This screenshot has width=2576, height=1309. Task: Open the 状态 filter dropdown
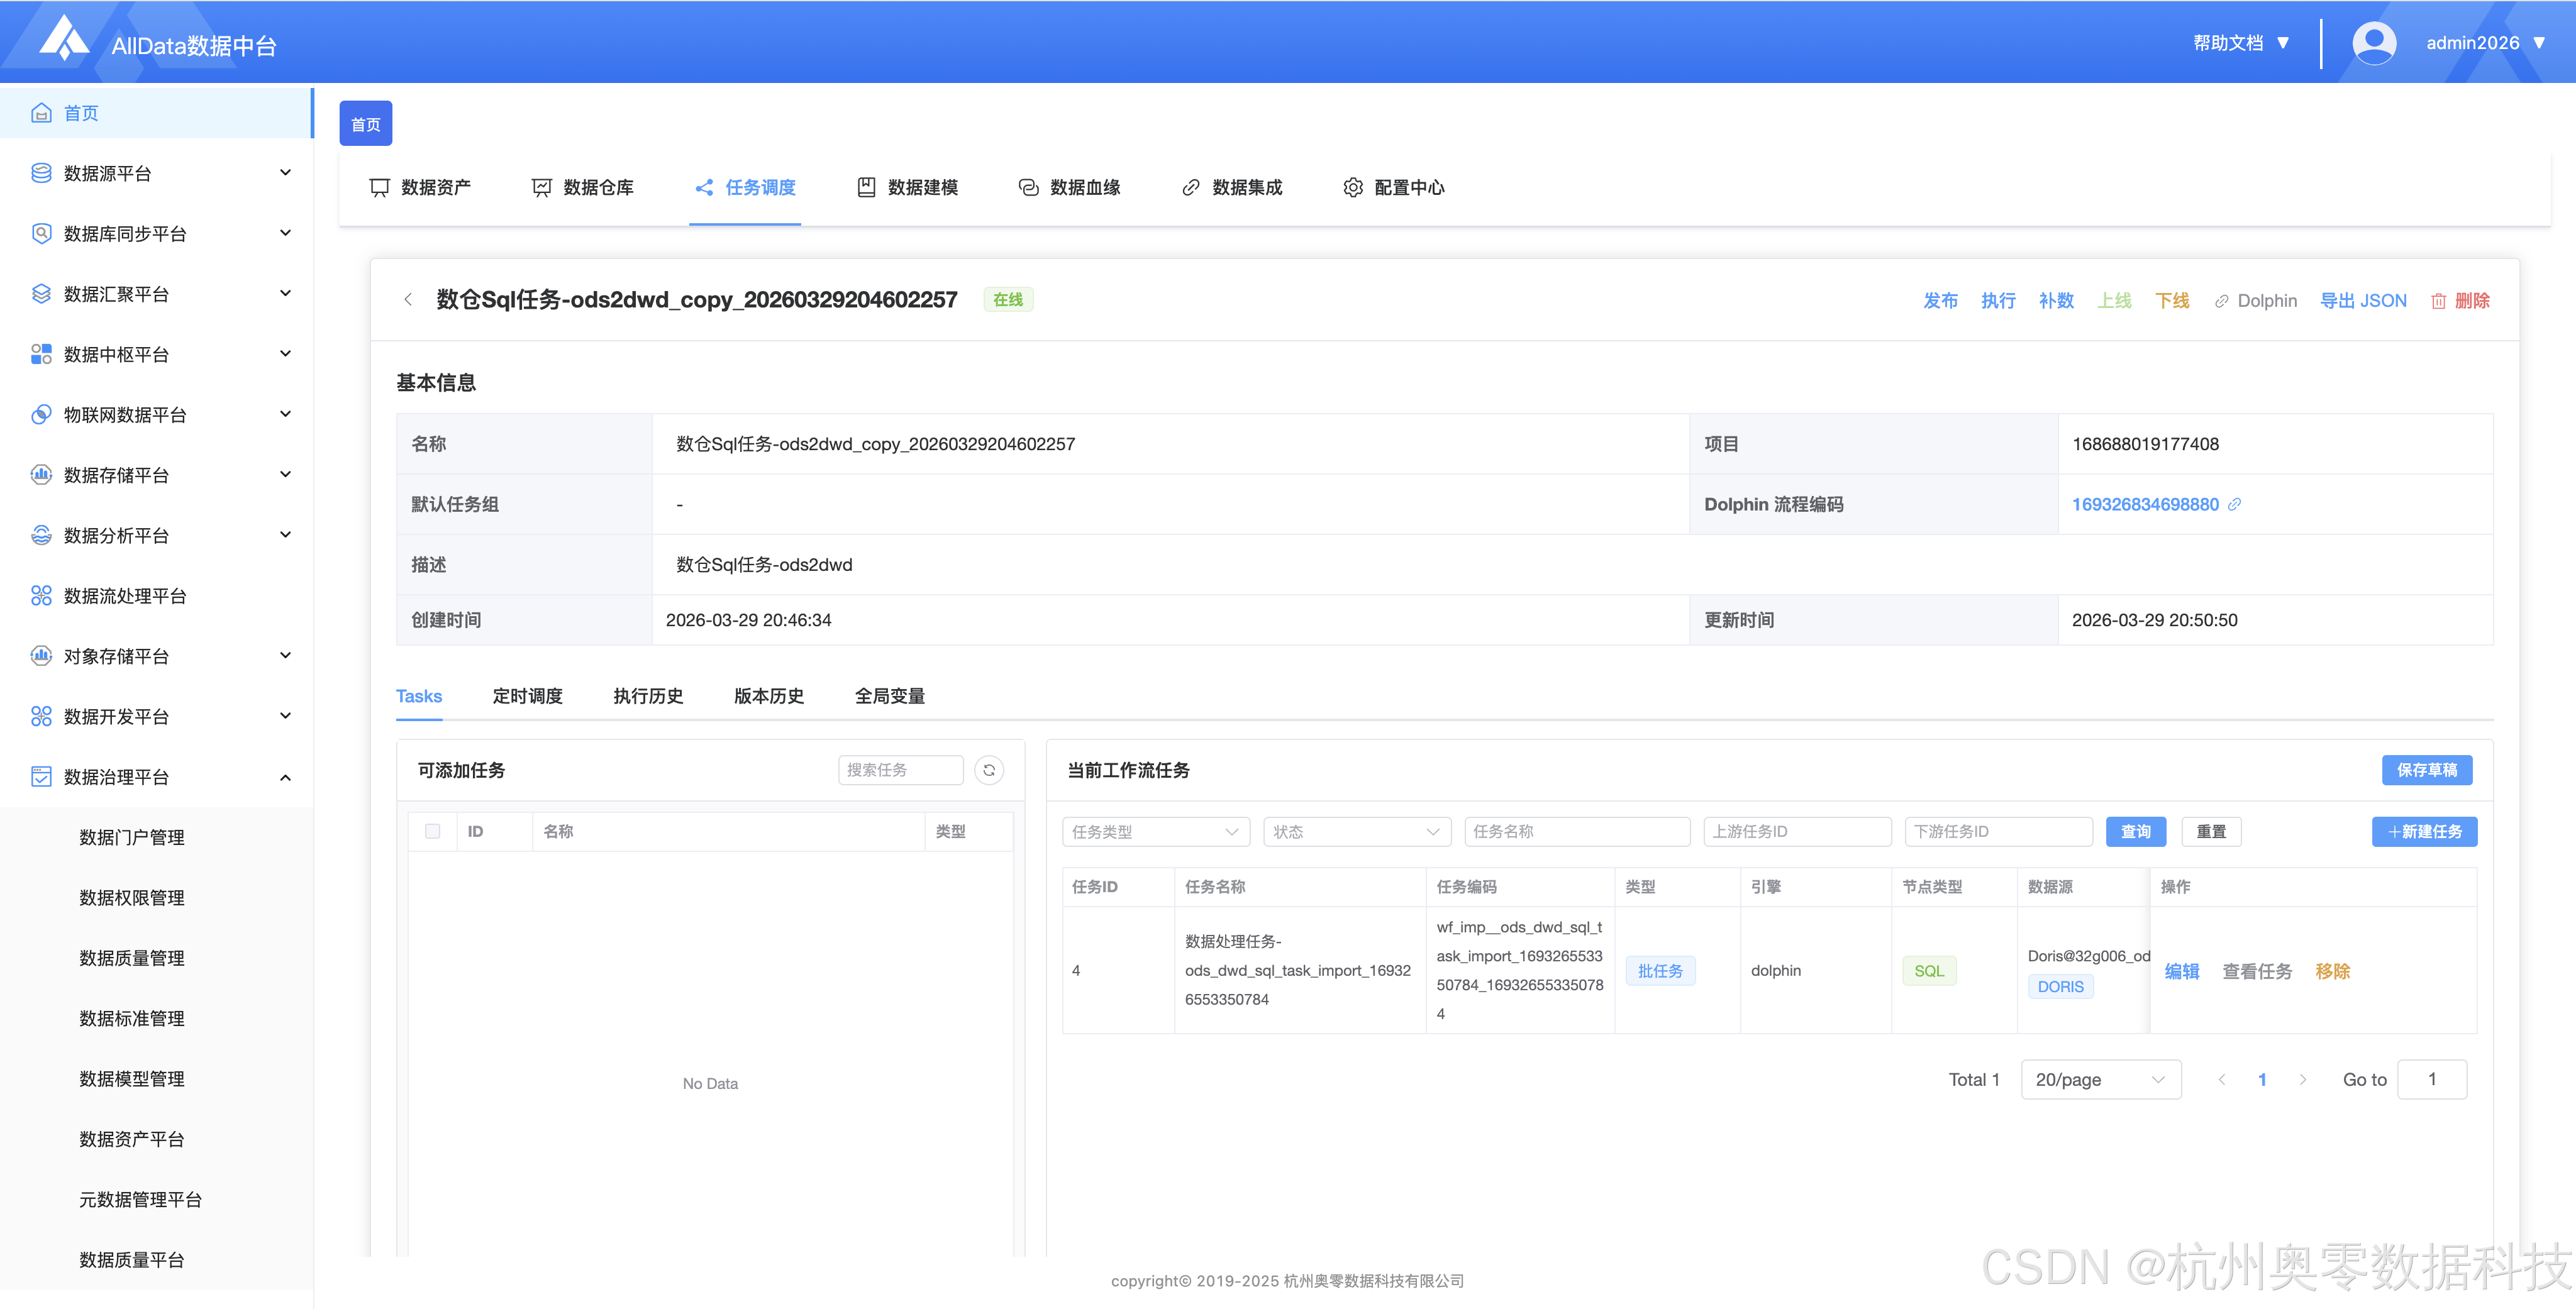(1357, 832)
